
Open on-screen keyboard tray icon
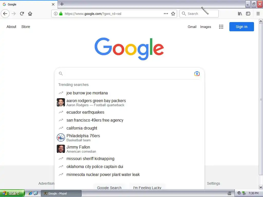pyautogui.click(x=229, y=193)
